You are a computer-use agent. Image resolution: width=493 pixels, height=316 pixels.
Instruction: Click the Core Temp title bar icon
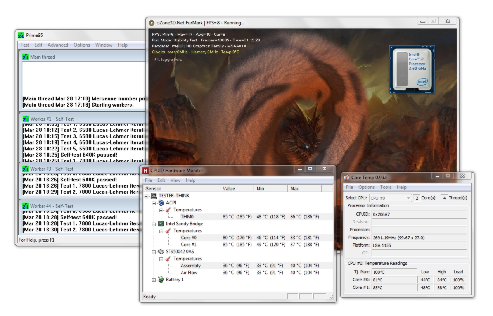click(346, 177)
